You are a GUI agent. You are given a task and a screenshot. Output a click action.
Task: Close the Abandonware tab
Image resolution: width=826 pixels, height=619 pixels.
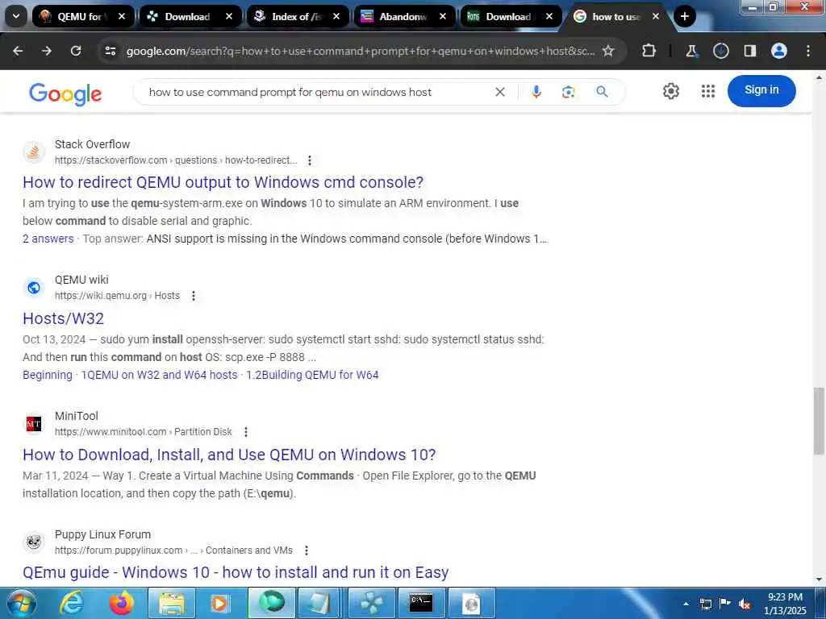click(x=443, y=16)
